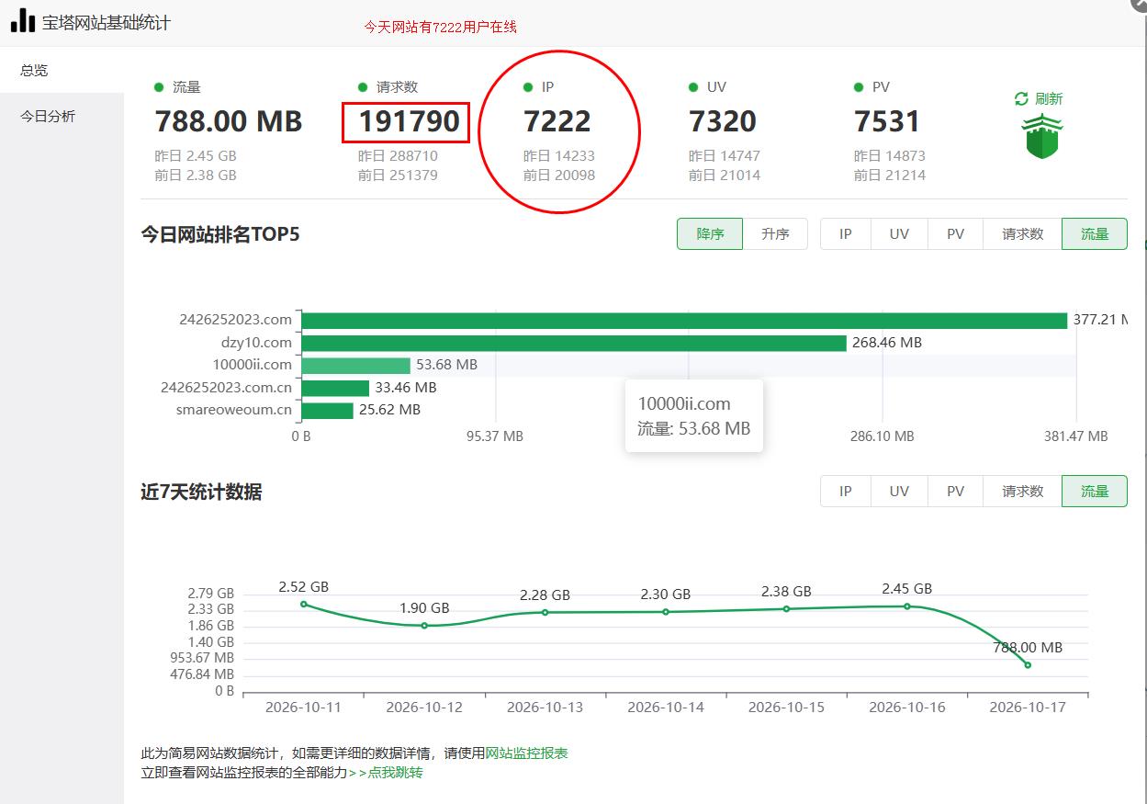1147x804 pixels.
Task: Click the green dot next to 流量
Action: [x=159, y=87]
